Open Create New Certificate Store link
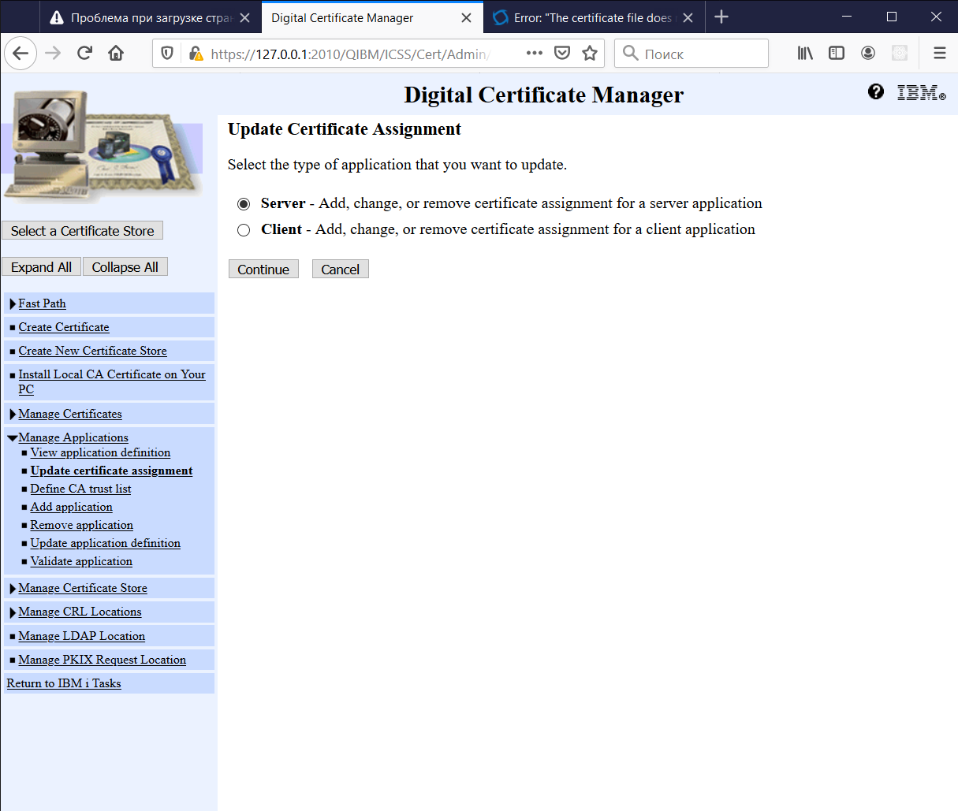958x811 pixels. coord(93,351)
